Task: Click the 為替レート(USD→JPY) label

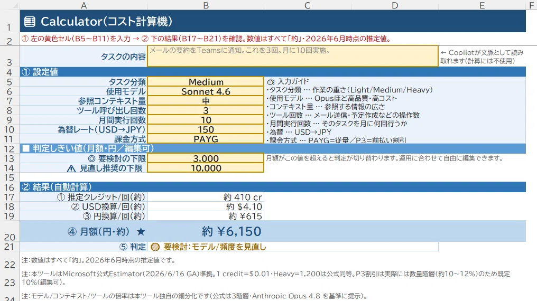Action: pyautogui.click(x=101, y=129)
